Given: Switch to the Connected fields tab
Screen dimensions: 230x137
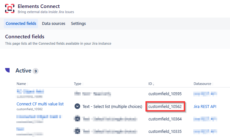Looking at the screenshot, I should [x=21, y=24].
